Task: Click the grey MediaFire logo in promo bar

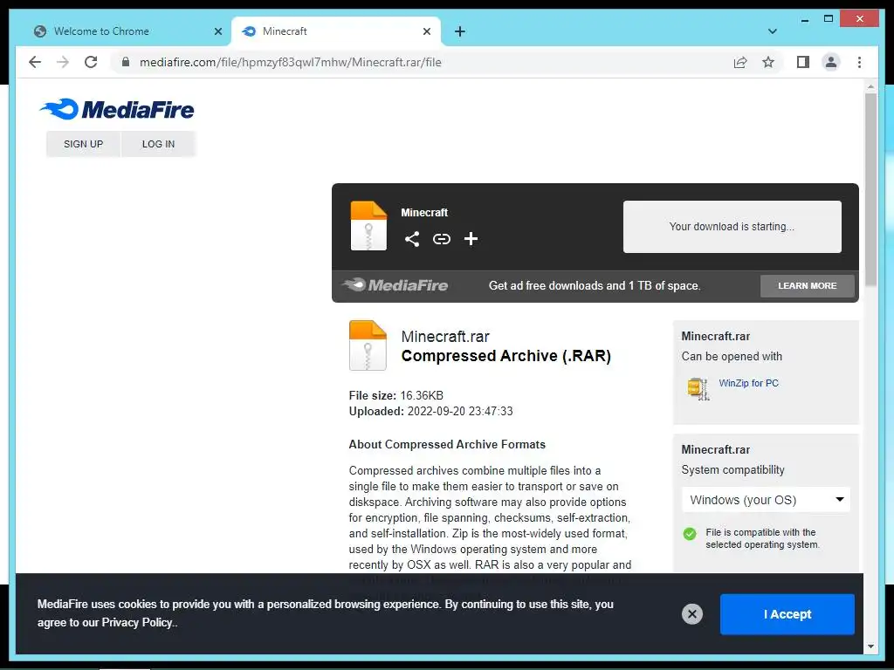Action: [x=395, y=285]
